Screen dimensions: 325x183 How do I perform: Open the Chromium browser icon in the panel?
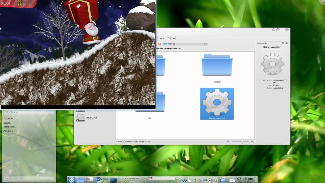98,180
